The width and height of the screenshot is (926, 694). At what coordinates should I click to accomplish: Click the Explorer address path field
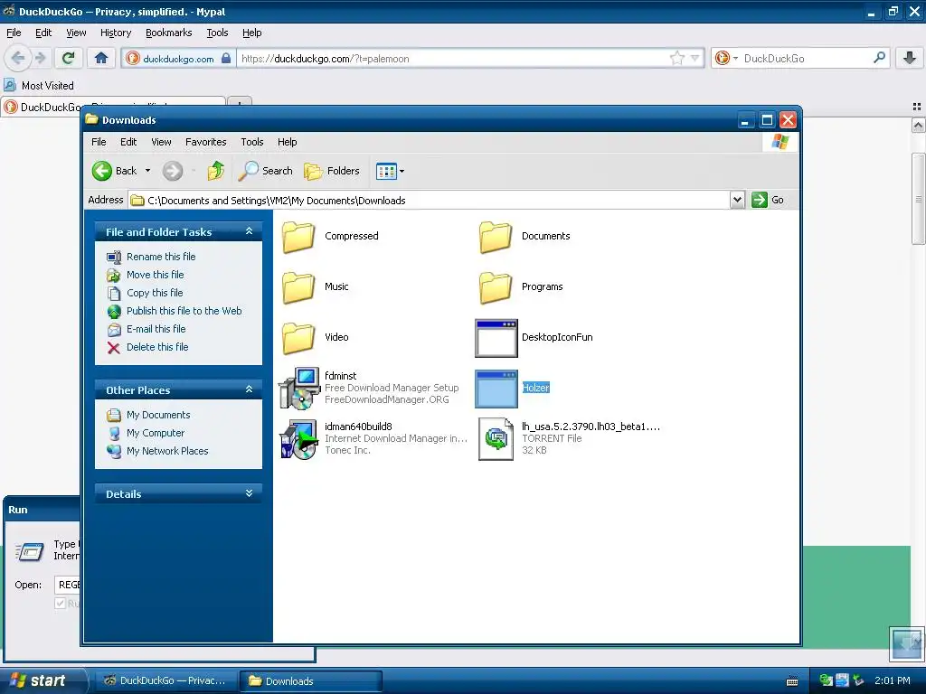tap(430, 200)
